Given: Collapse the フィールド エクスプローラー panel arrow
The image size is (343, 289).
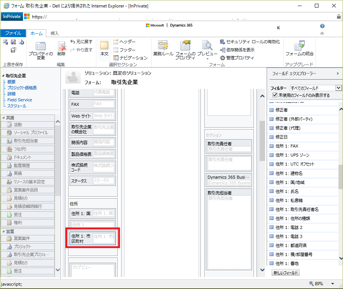Looking at the screenshot, I should pos(338,74).
